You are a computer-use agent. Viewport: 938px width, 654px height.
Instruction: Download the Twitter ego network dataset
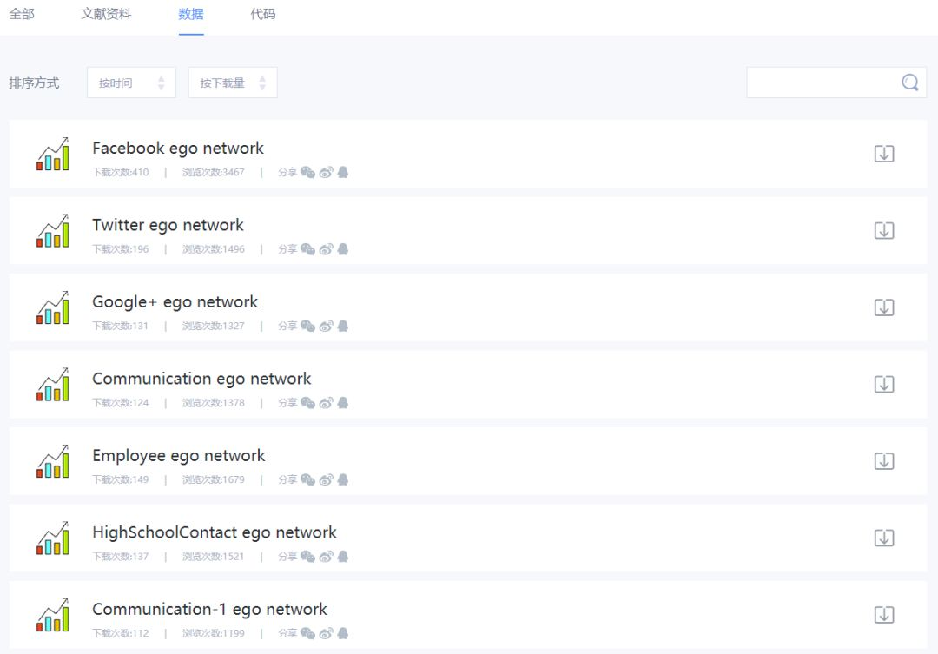pyautogui.click(x=883, y=230)
